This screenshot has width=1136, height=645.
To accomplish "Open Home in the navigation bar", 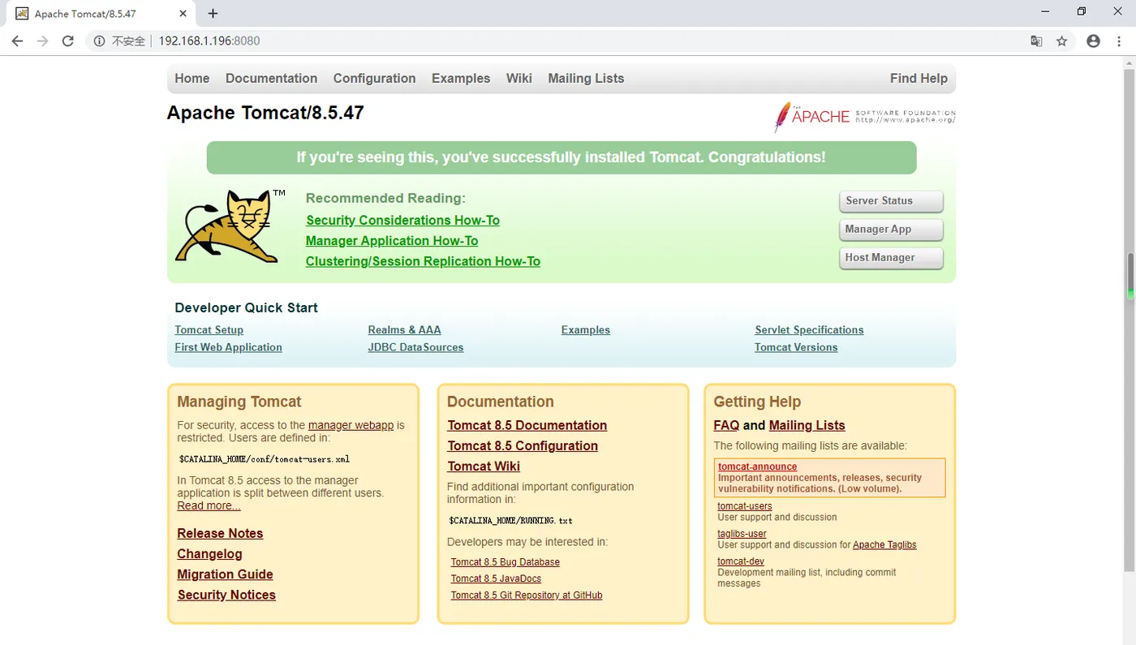I will point(192,79).
